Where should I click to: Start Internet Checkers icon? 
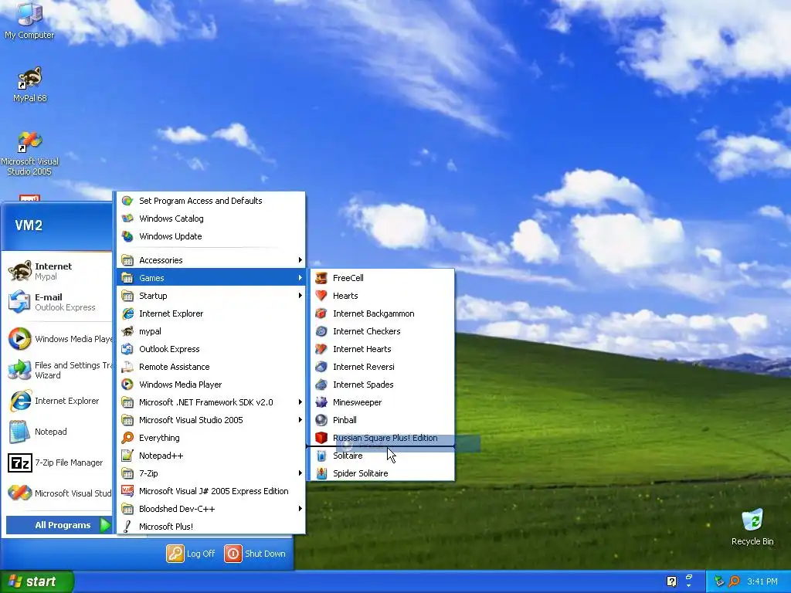(321, 331)
